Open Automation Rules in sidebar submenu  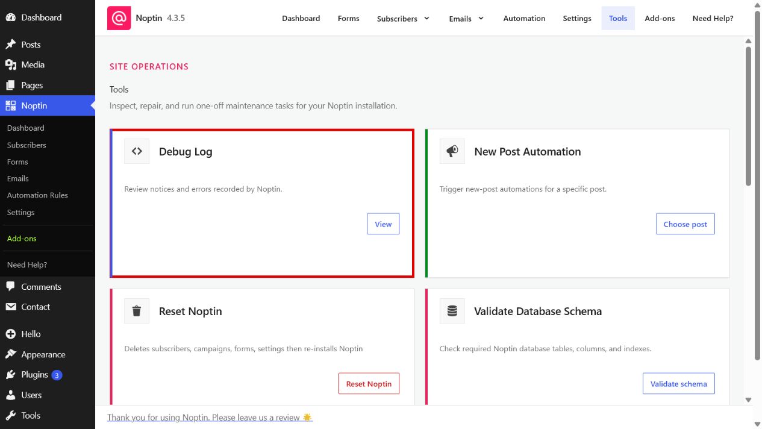pyautogui.click(x=37, y=195)
